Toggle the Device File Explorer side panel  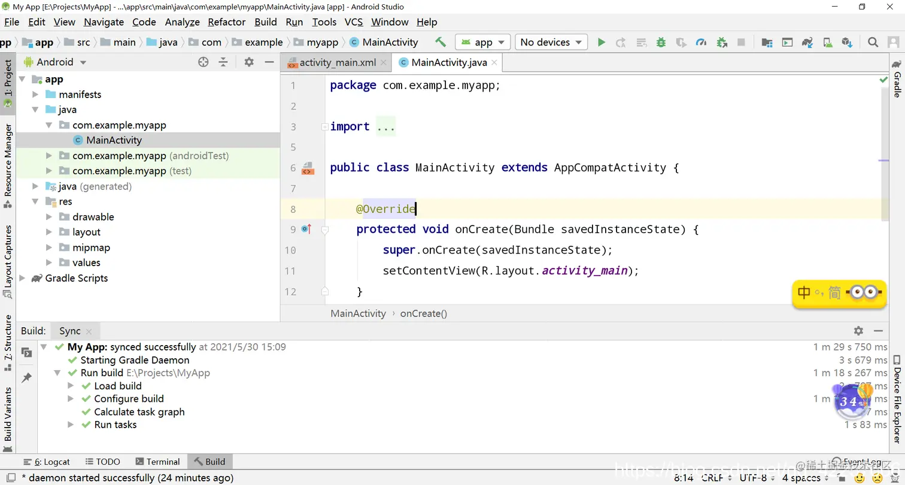897,399
